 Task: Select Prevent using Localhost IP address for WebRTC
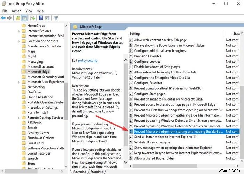[x=168, y=88]
